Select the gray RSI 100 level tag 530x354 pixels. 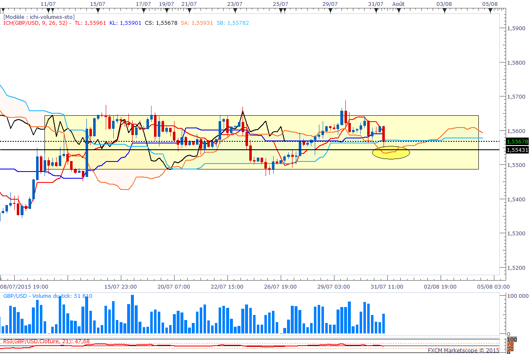pyautogui.click(x=512, y=339)
